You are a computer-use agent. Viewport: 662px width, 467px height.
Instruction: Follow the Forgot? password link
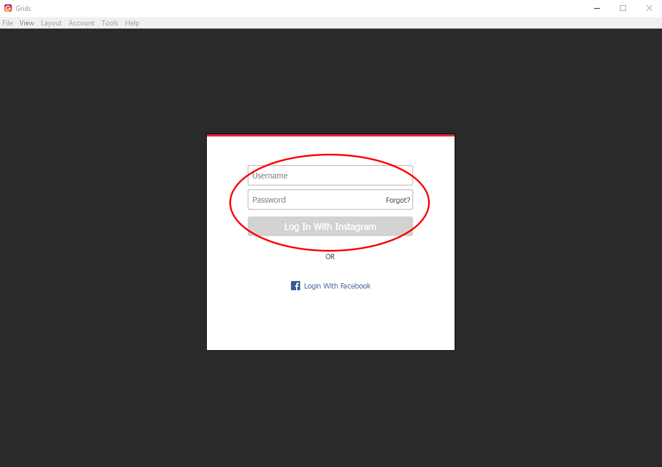(x=398, y=200)
